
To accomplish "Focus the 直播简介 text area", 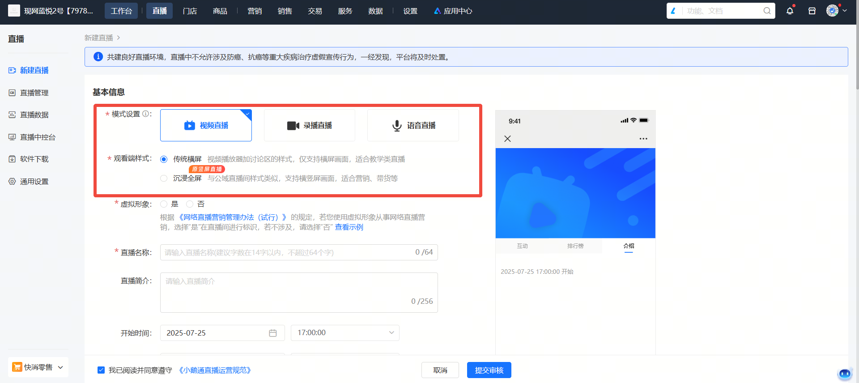I will (299, 293).
